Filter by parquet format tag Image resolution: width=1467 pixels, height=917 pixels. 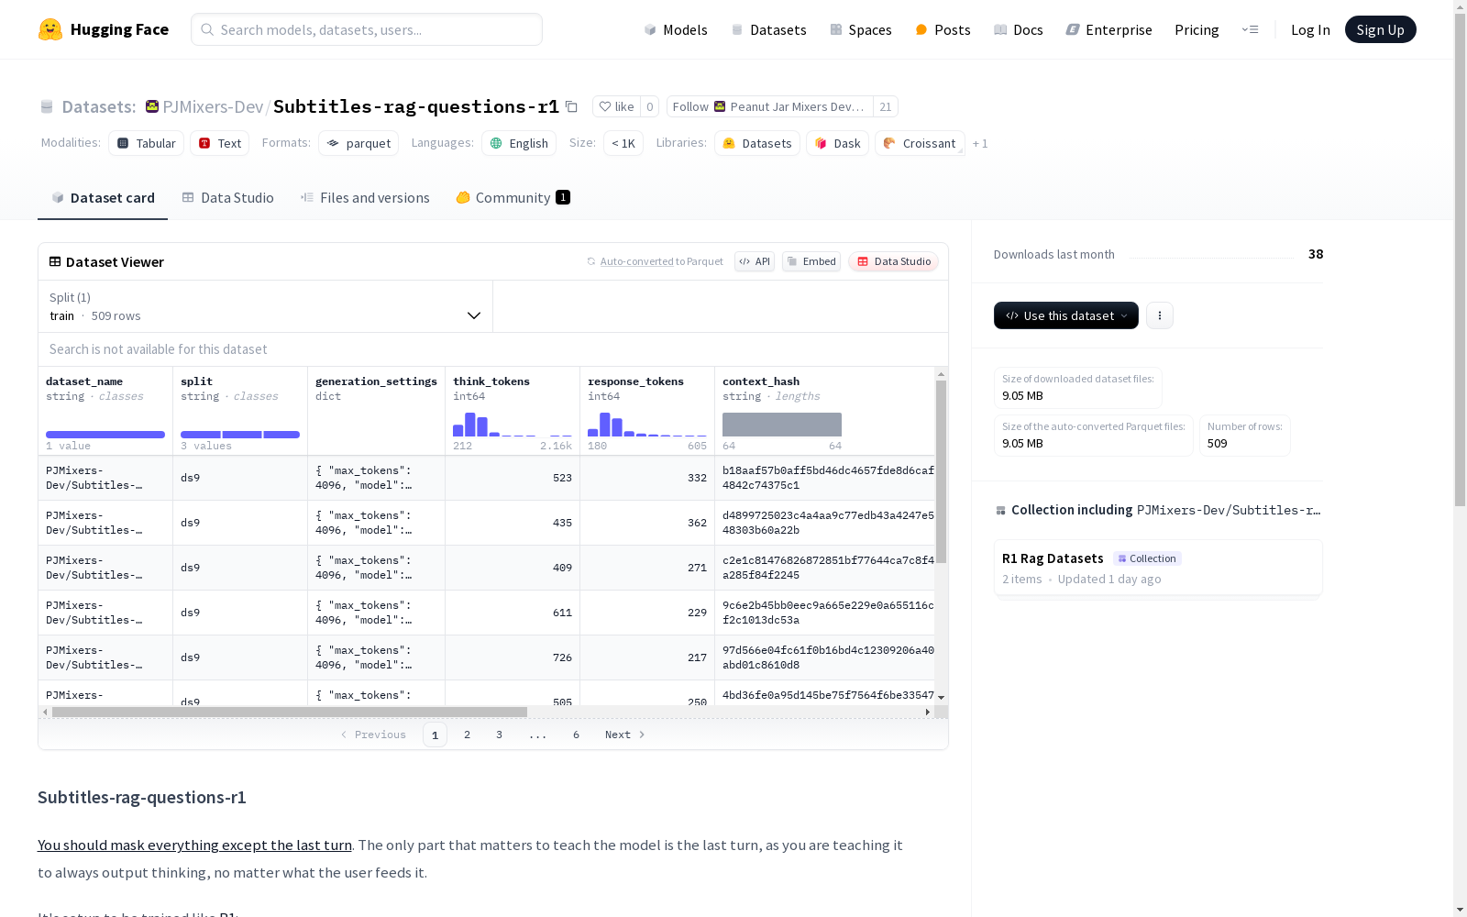pos(358,143)
